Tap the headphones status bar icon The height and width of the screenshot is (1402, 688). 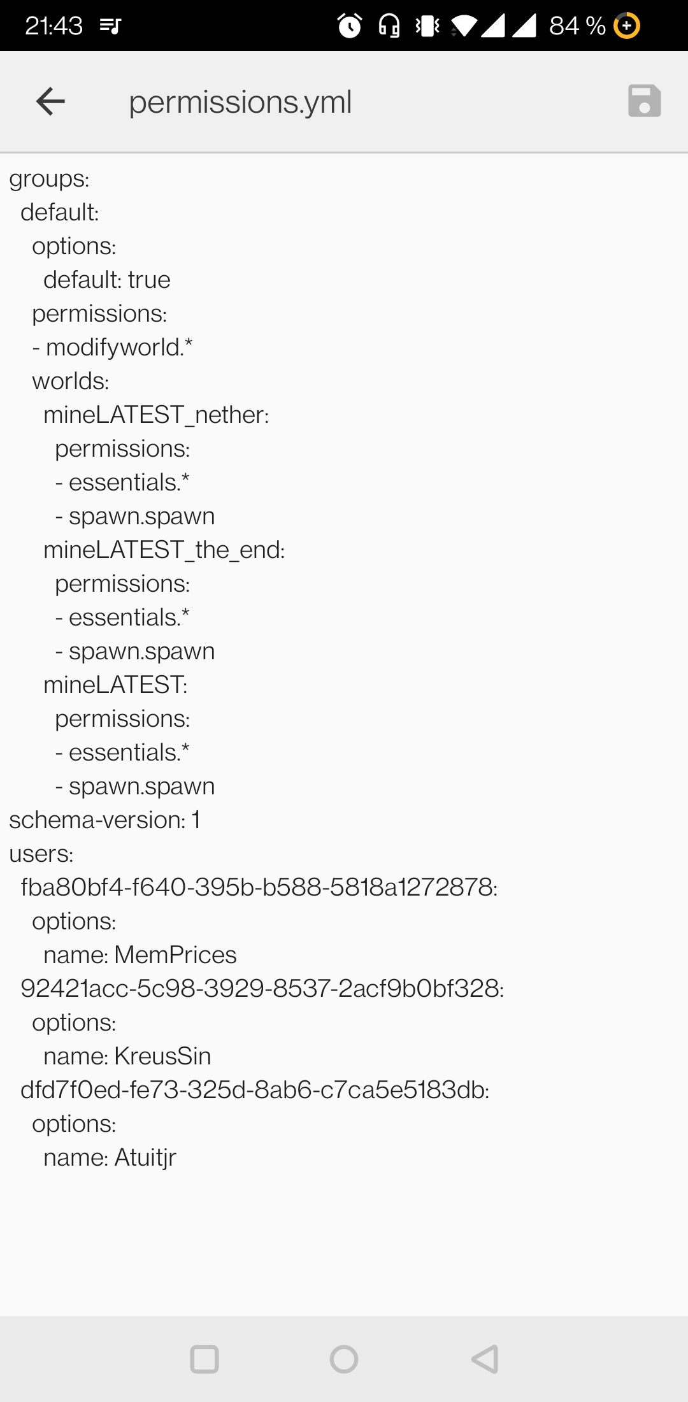point(389,25)
